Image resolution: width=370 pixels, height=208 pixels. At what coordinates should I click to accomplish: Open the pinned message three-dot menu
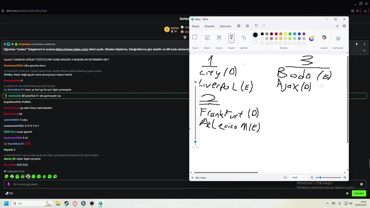[365, 44]
